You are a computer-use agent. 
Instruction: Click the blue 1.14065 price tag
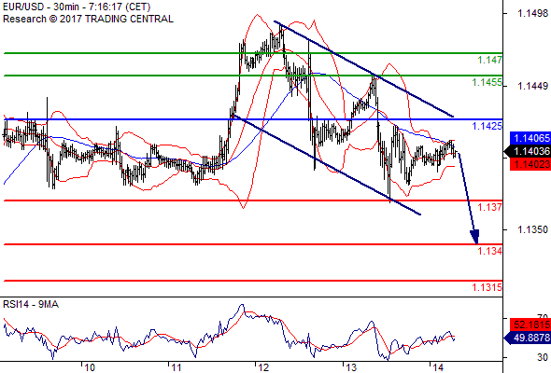click(530, 138)
